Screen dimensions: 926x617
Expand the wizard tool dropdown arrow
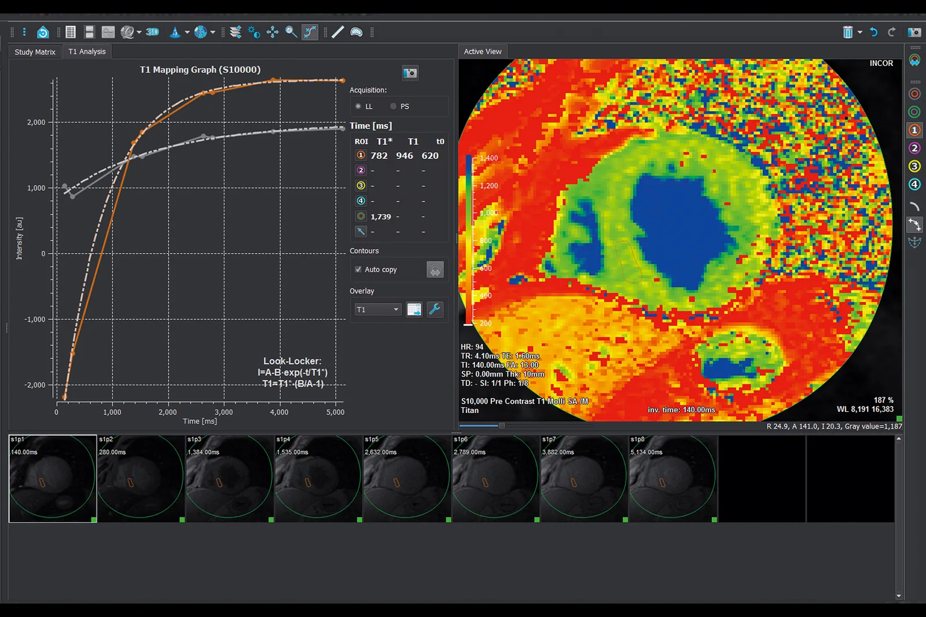tap(186, 32)
